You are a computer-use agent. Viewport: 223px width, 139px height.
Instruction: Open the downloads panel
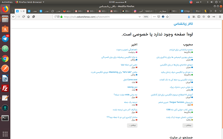(x=189, y=17)
